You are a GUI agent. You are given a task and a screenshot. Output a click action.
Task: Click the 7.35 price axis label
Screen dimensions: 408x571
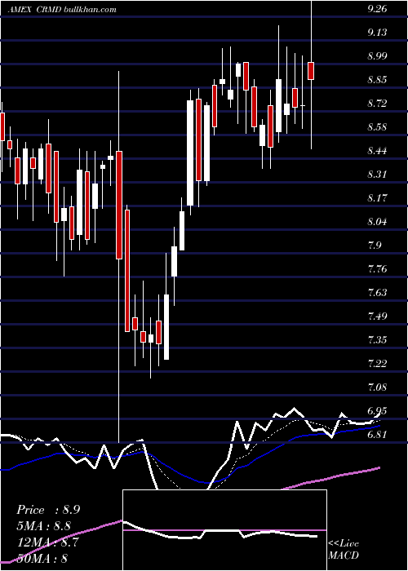coord(377,340)
